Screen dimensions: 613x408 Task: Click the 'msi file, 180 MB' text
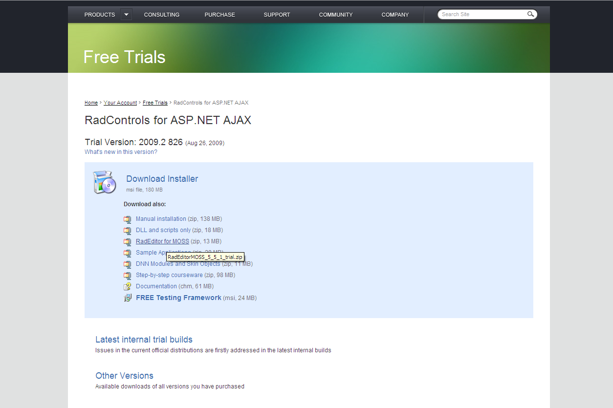(144, 190)
